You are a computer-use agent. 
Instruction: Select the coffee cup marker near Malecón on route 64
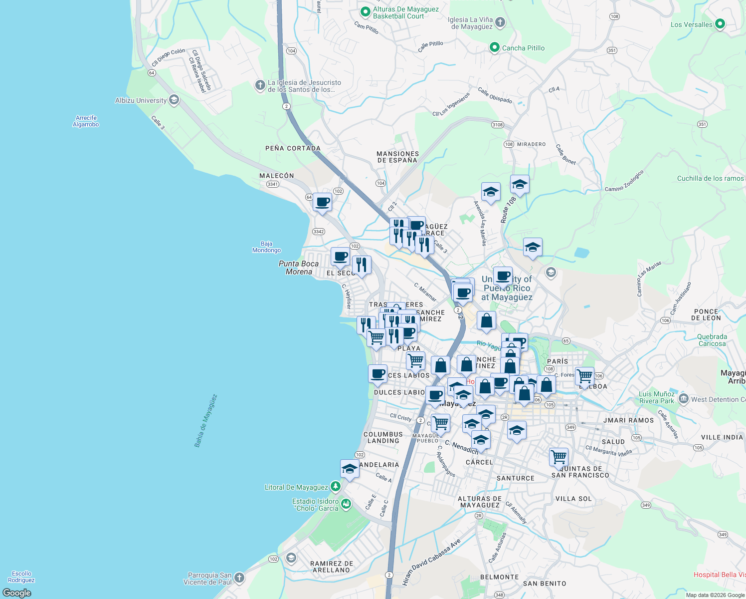pos(322,202)
